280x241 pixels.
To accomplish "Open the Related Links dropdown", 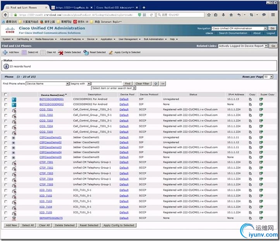I will (x=266, y=46).
